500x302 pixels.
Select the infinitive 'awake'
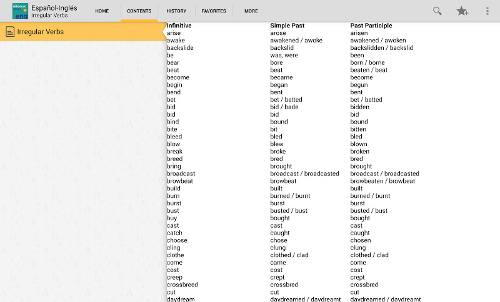pos(176,41)
